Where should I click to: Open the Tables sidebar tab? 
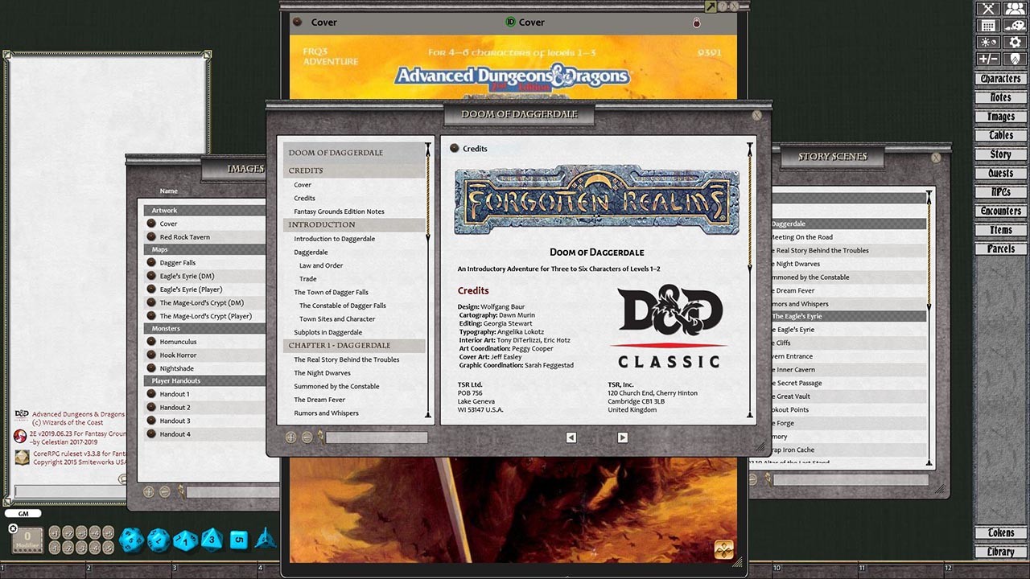click(x=1001, y=135)
